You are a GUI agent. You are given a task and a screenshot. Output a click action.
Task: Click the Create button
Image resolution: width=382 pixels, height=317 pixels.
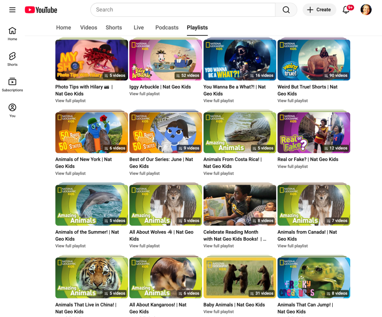pyautogui.click(x=319, y=10)
